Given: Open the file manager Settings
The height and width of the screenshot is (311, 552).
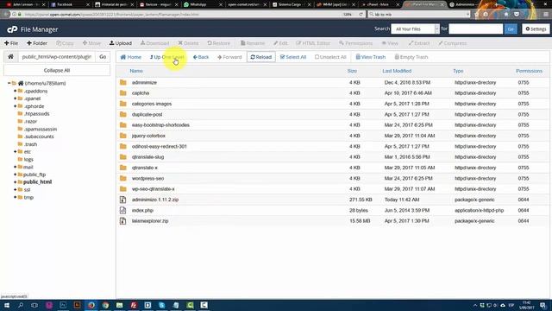Looking at the screenshot, I should click(x=536, y=29).
